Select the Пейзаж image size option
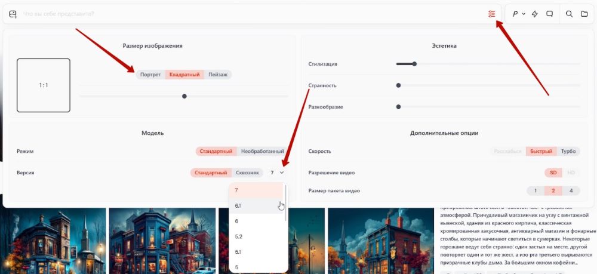Viewport: 597px width, 274px height. [x=218, y=75]
